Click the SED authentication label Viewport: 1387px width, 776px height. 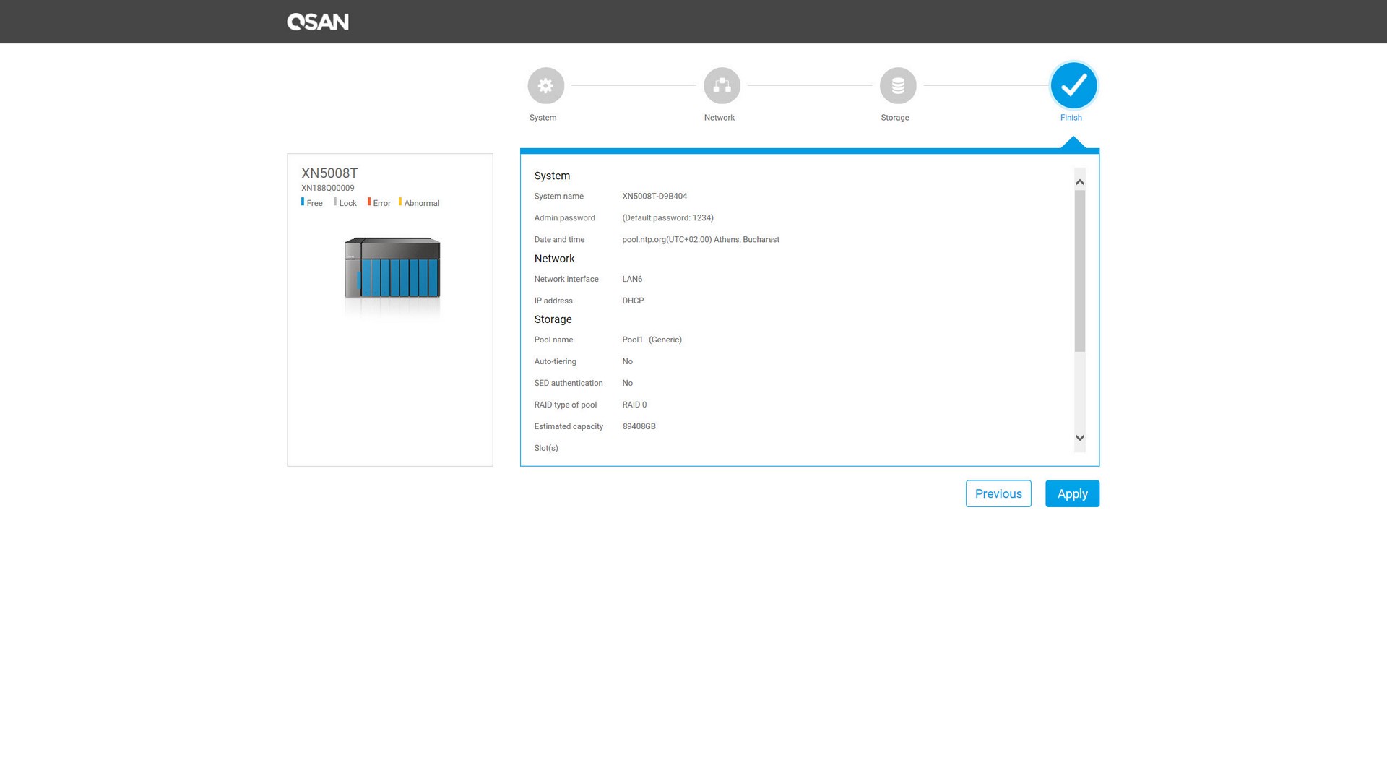pos(569,383)
